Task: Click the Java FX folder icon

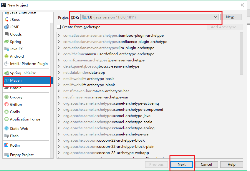Action: coord(6,49)
